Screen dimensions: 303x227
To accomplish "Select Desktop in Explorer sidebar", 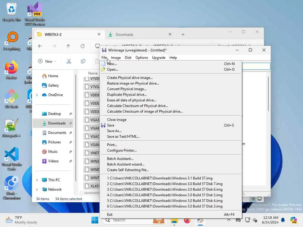I will pyautogui.click(x=53, y=114).
